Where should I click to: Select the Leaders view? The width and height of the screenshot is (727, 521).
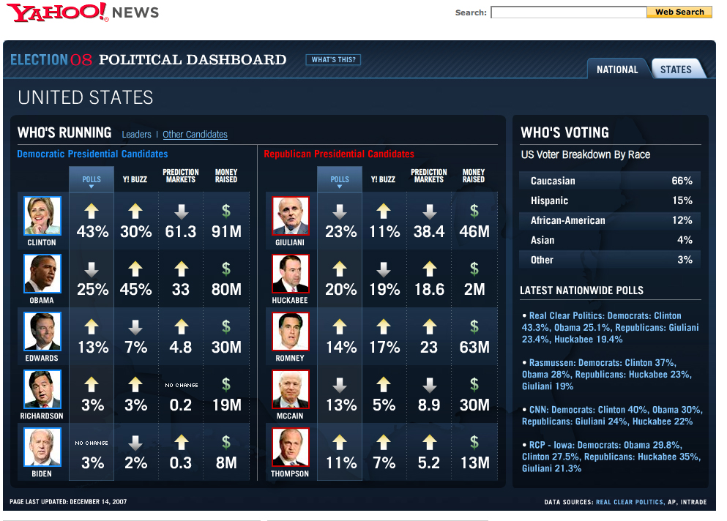[x=136, y=135]
